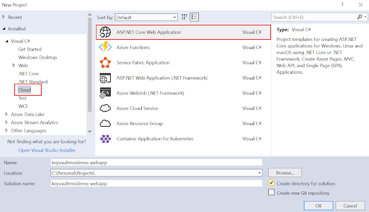Viewport: 369px width, 212px height.
Task: Select Container Application for Kubernetes text
Action: point(155,139)
